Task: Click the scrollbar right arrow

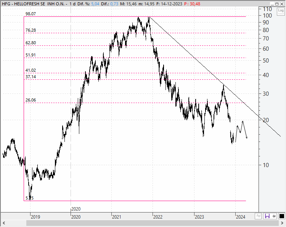Action: tap(282, 223)
